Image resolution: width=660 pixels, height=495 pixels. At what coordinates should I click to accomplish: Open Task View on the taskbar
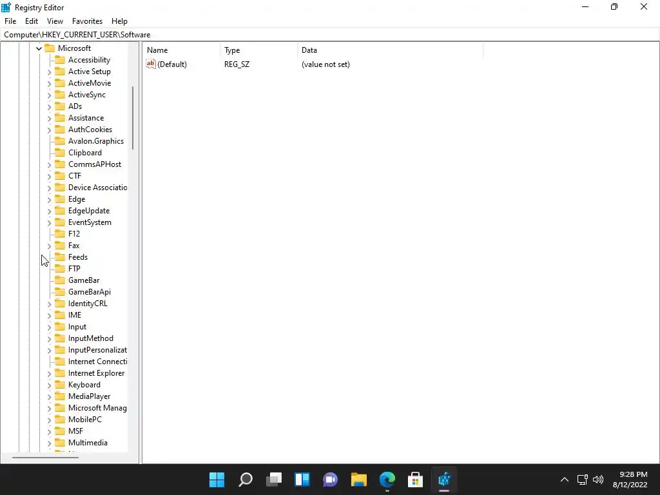(274, 480)
